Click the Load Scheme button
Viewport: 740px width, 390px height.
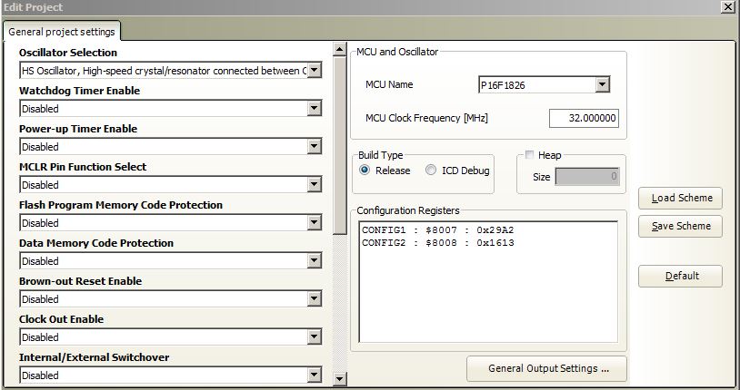pyautogui.click(x=680, y=198)
